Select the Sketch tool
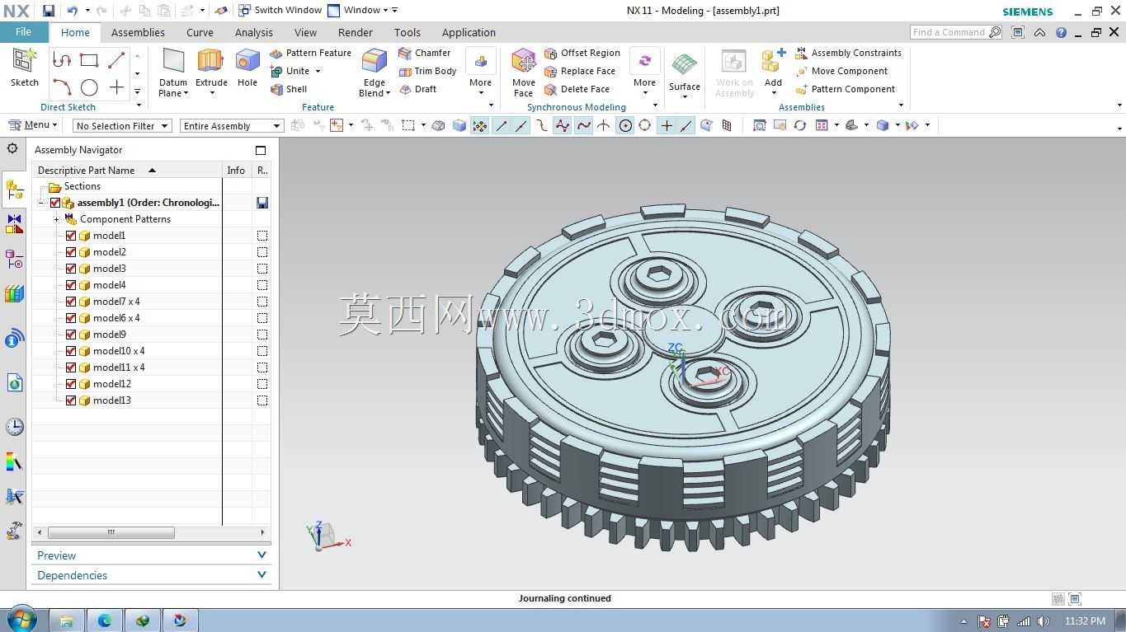1126x632 pixels. click(24, 68)
